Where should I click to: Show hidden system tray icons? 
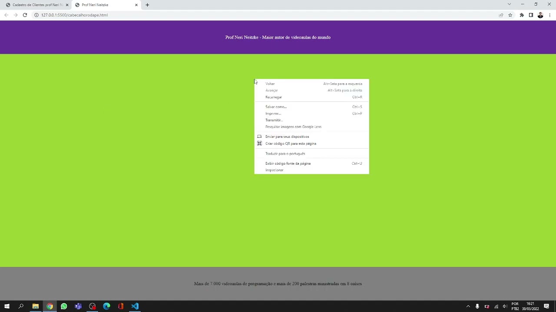tap(468, 306)
